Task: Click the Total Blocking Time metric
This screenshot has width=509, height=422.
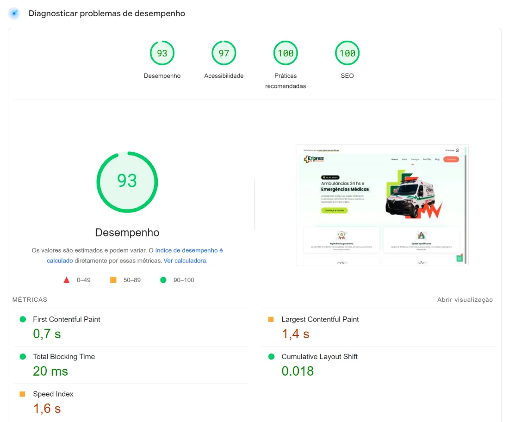Action: coord(64,357)
